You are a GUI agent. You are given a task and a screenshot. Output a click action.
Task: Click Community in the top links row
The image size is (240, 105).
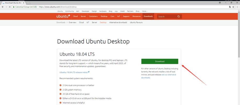pos(69,11)
